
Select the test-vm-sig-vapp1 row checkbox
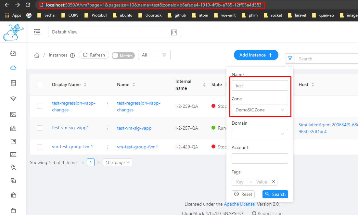(40, 128)
